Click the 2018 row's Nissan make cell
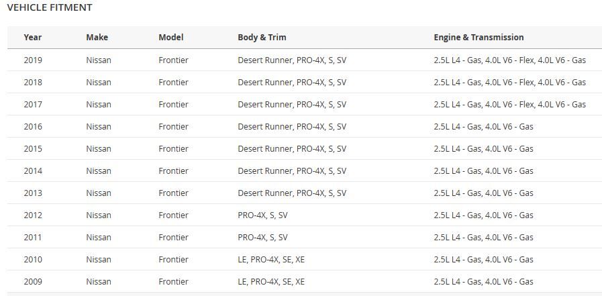The image size is (602, 296). pos(99,82)
